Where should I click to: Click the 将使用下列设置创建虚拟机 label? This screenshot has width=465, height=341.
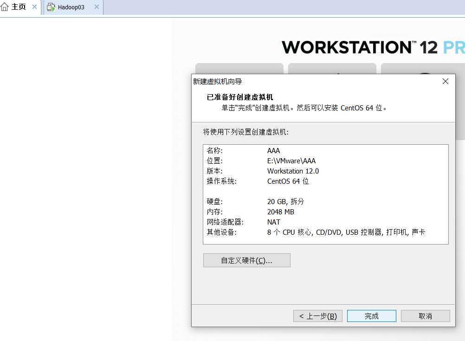(245, 132)
